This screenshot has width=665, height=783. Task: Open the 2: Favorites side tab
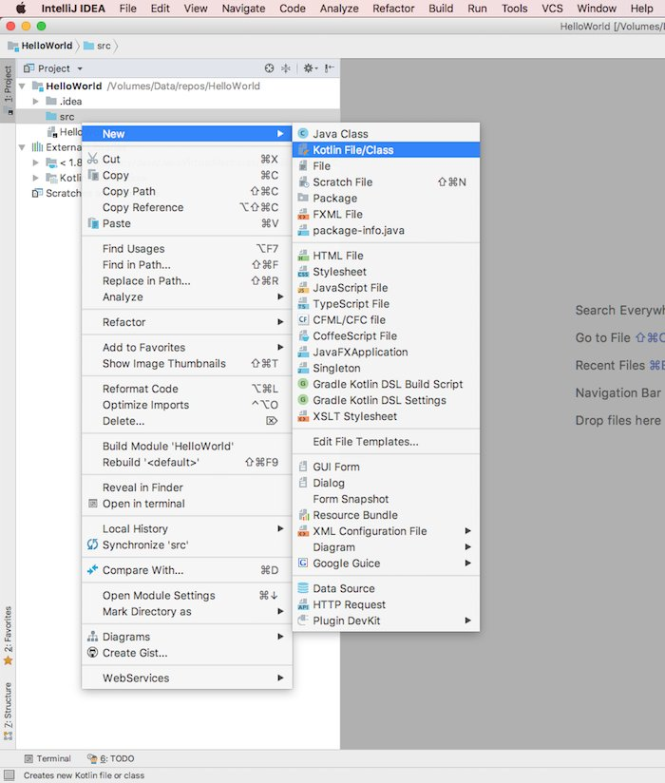[8, 635]
